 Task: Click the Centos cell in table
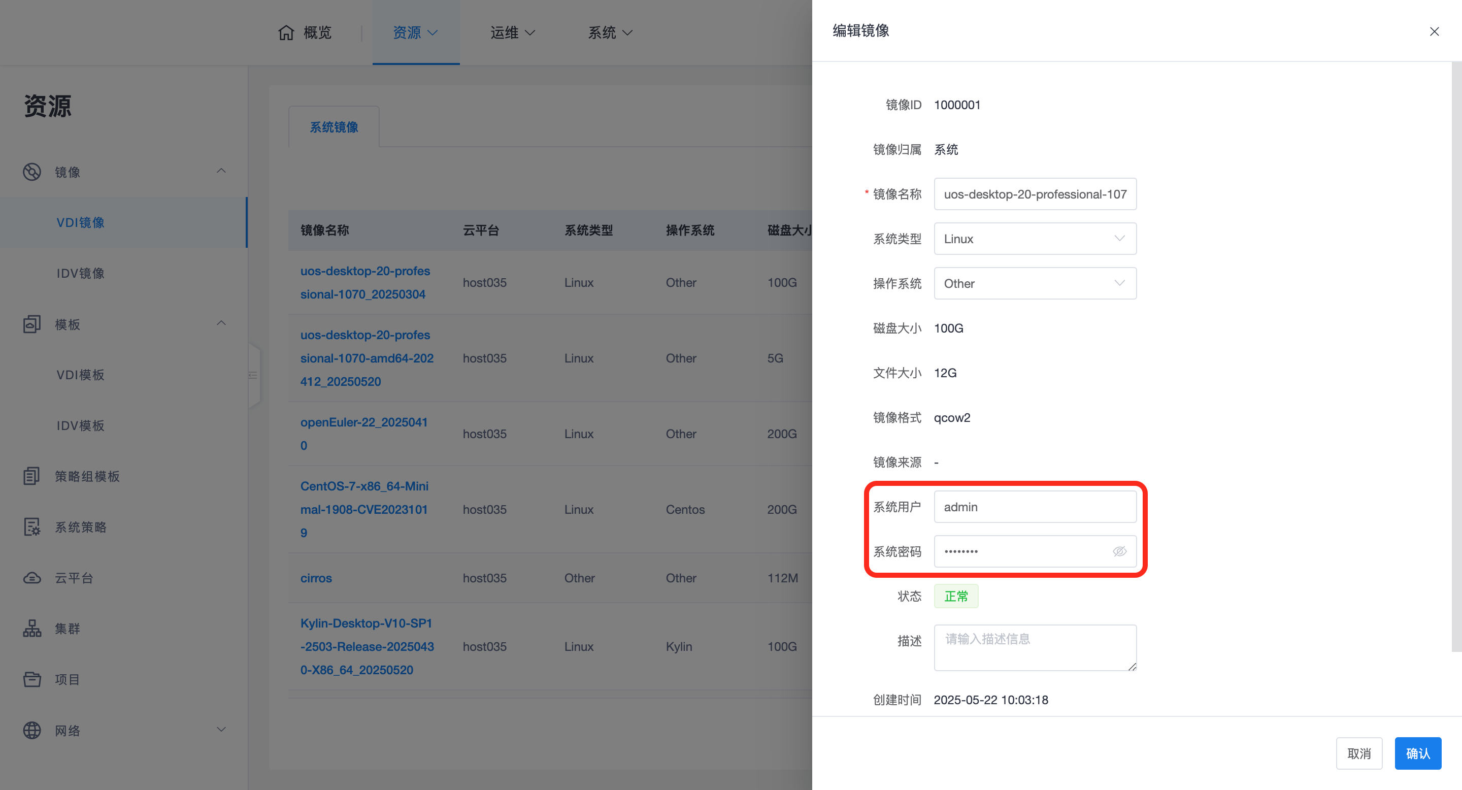click(685, 509)
